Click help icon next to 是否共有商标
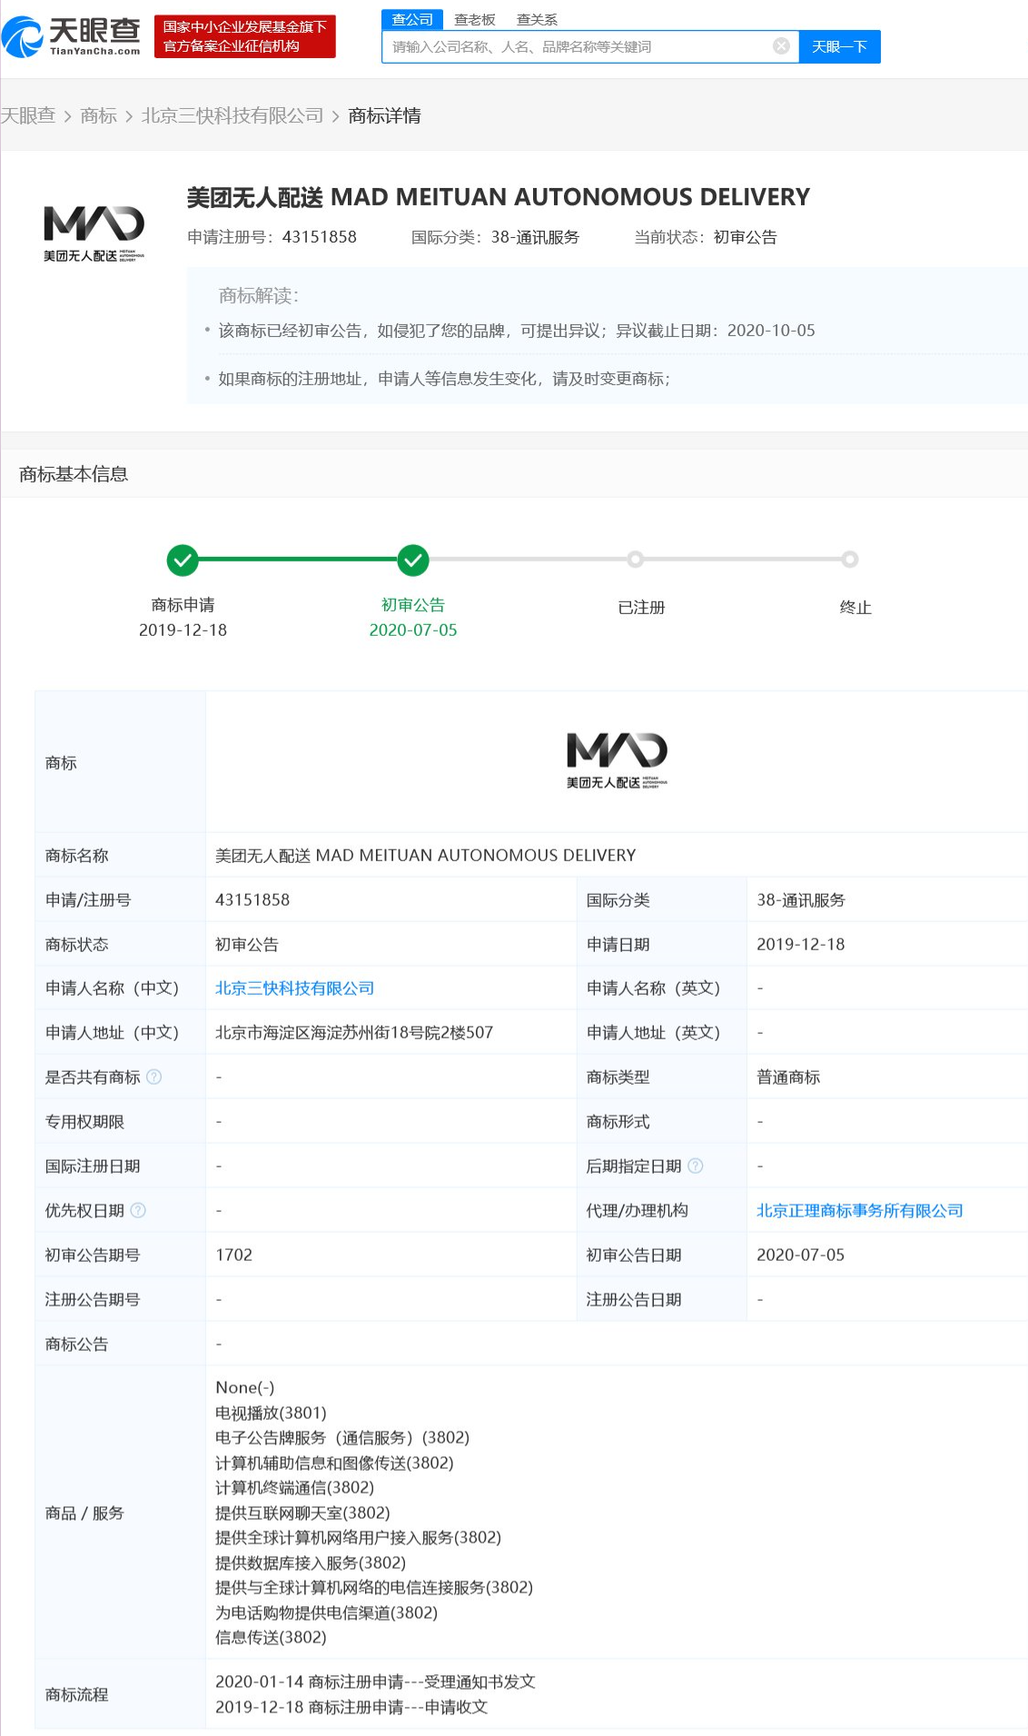Image resolution: width=1028 pixels, height=1736 pixels. (154, 1076)
